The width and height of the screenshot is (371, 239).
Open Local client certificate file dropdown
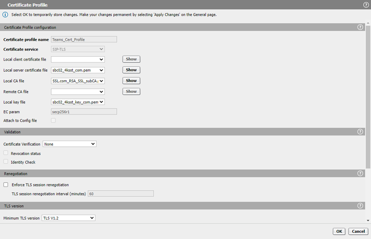(x=78, y=59)
